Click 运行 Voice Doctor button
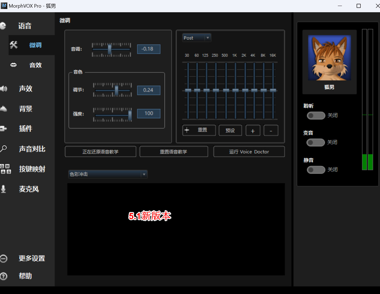380x294 pixels. pos(249,151)
